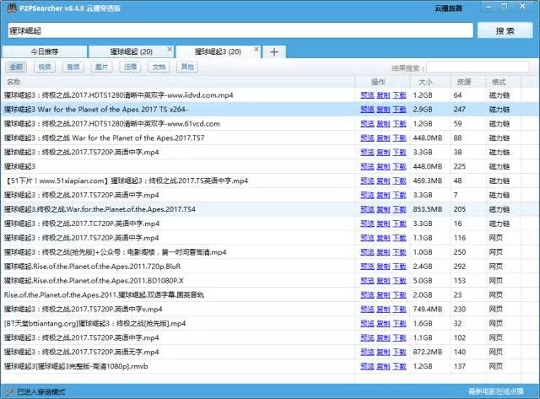Screen dimensions: 540x399
Task: Close the P2PSearcher window
Action: (x=522, y=6)
